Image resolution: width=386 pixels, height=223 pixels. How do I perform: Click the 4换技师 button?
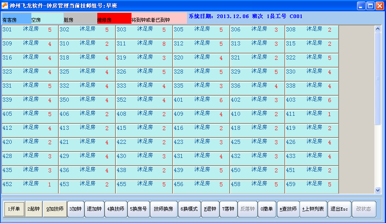(x=116, y=209)
